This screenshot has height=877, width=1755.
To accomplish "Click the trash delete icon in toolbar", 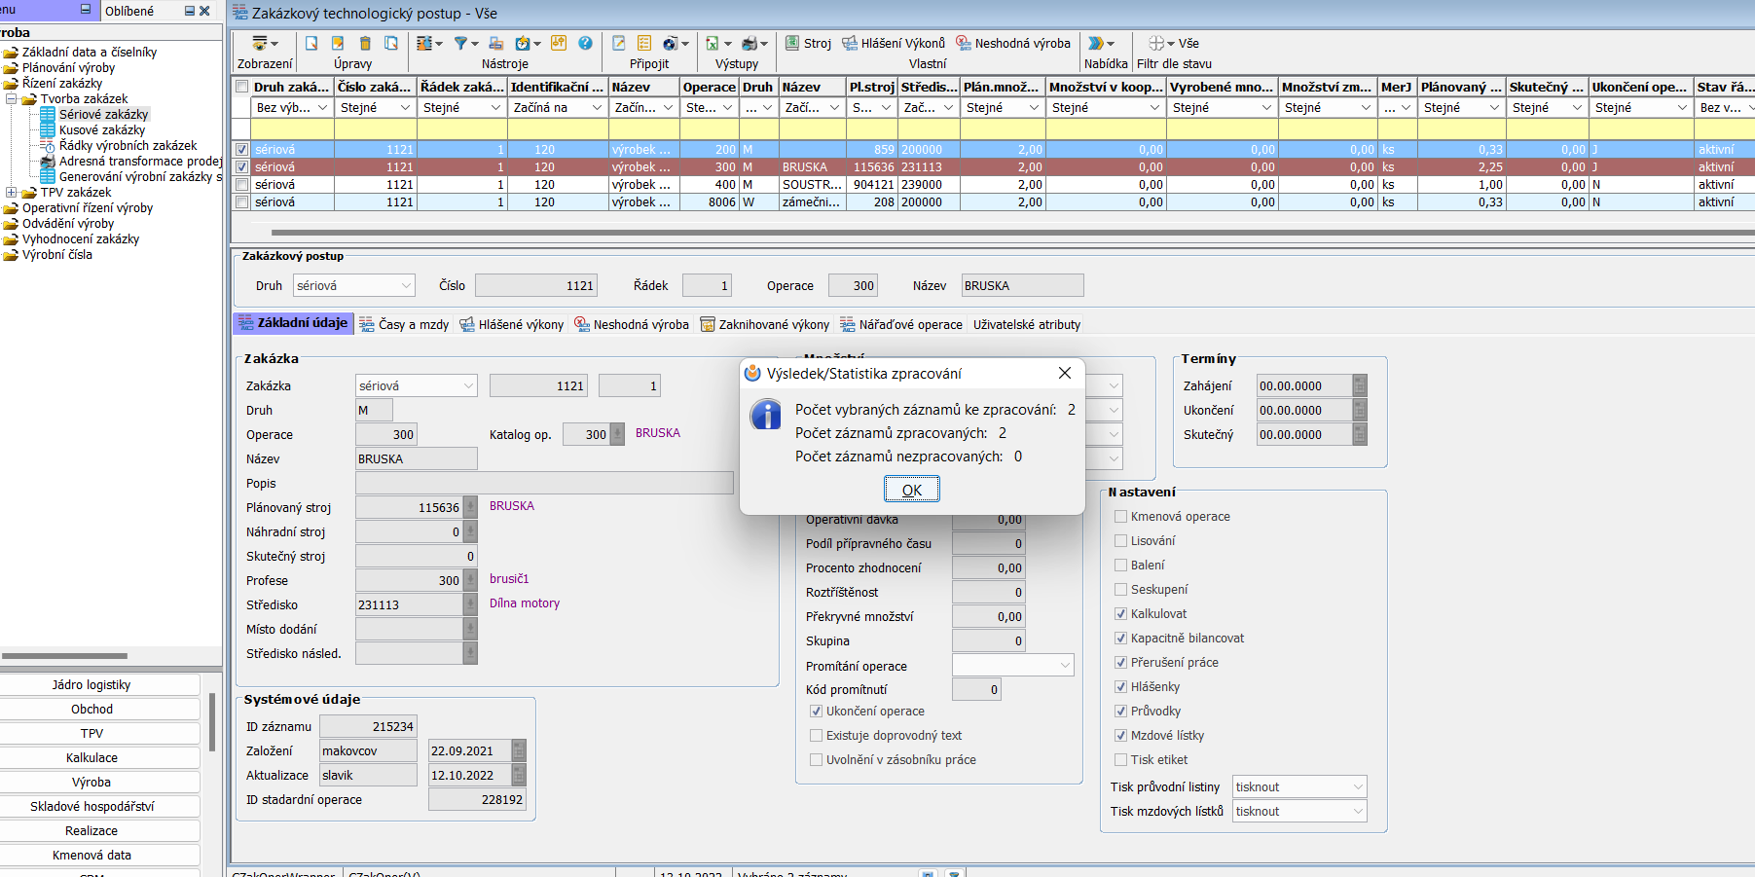I will click(x=365, y=43).
